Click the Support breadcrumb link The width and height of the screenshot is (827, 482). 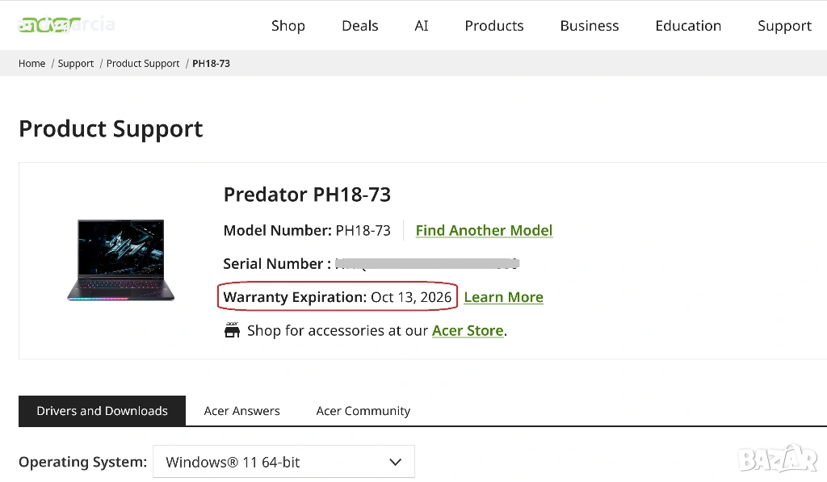(76, 64)
